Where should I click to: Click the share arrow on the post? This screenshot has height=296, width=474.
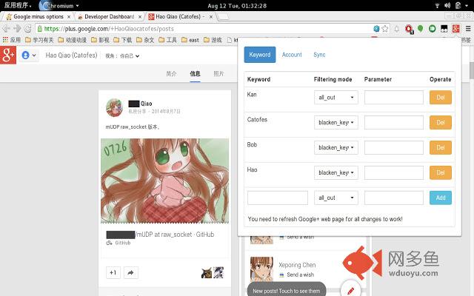click(x=130, y=273)
